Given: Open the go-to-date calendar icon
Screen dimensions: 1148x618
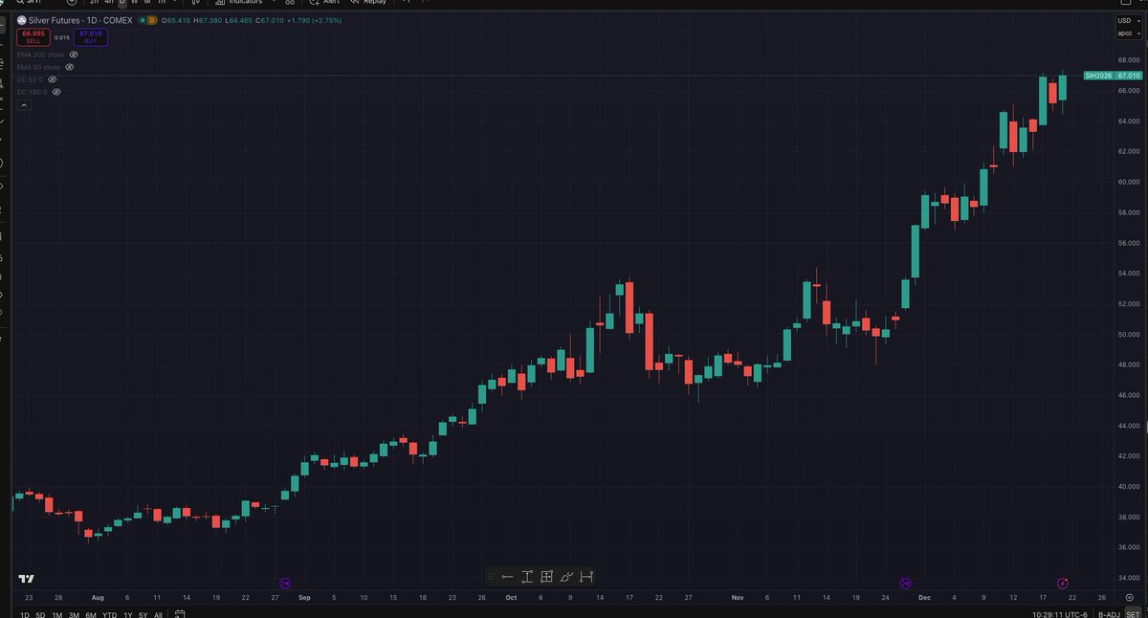Looking at the screenshot, I should point(179,614).
